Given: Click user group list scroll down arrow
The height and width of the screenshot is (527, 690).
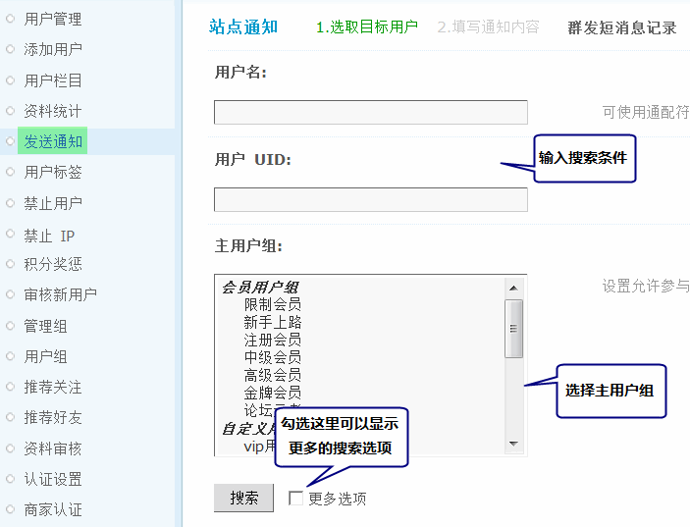Looking at the screenshot, I should (513, 444).
